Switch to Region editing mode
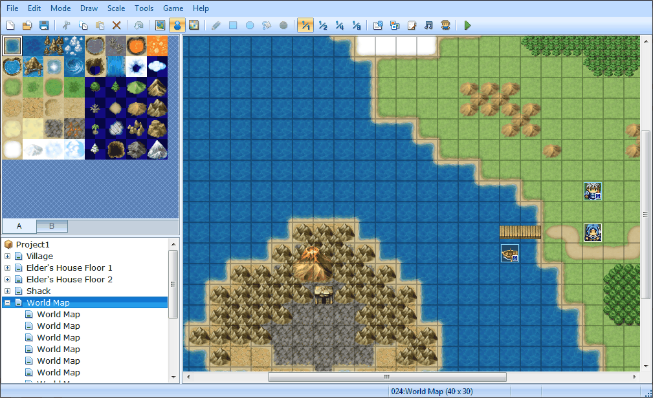The image size is (653, 398). (194, 25)
